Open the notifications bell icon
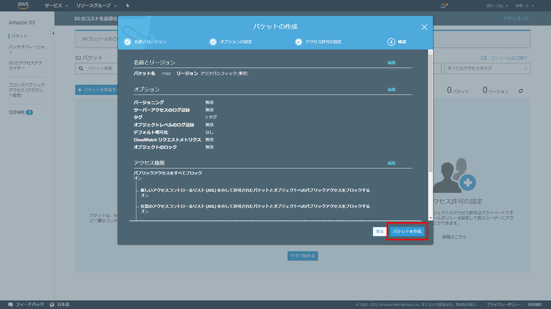Image resolution: width=551 pixels, height=309 pixels. 443,6
